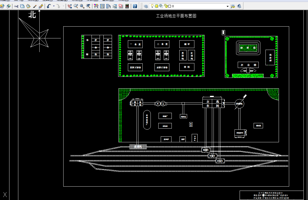Screen dimensions: 308x200
Task: Click the Paste clipboard icon
Action: tap(29, 6)
